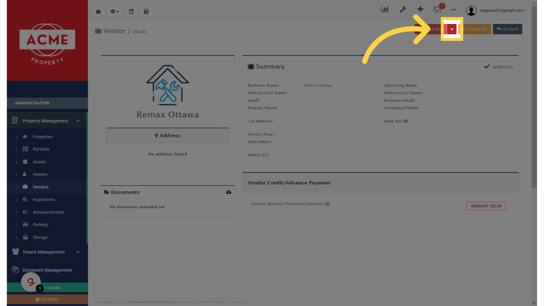Expand the Action dropdown caret
The image size is (544, 306).
click(x=452, y=29)
